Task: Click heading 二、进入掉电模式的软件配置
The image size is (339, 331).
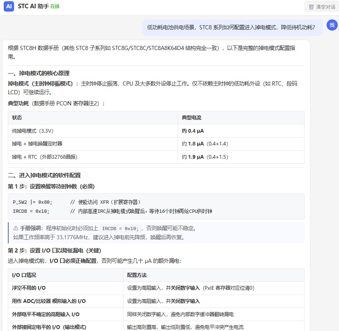Action: 44,175
